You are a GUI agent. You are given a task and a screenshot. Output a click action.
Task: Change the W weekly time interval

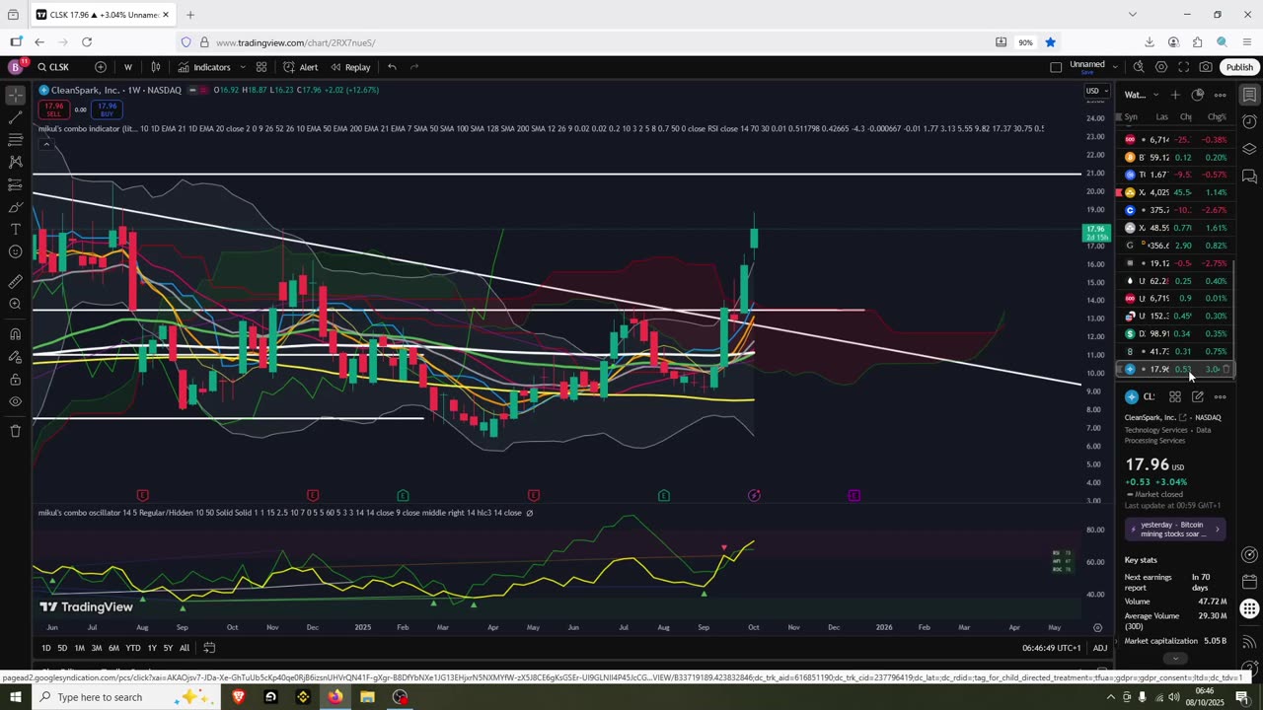point(128,67)
